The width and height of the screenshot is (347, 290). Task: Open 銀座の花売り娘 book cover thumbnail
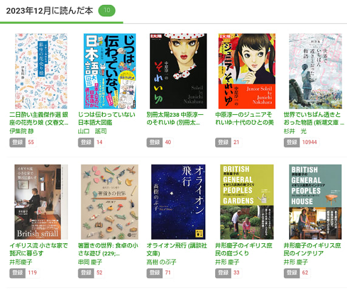pos(41,71)
